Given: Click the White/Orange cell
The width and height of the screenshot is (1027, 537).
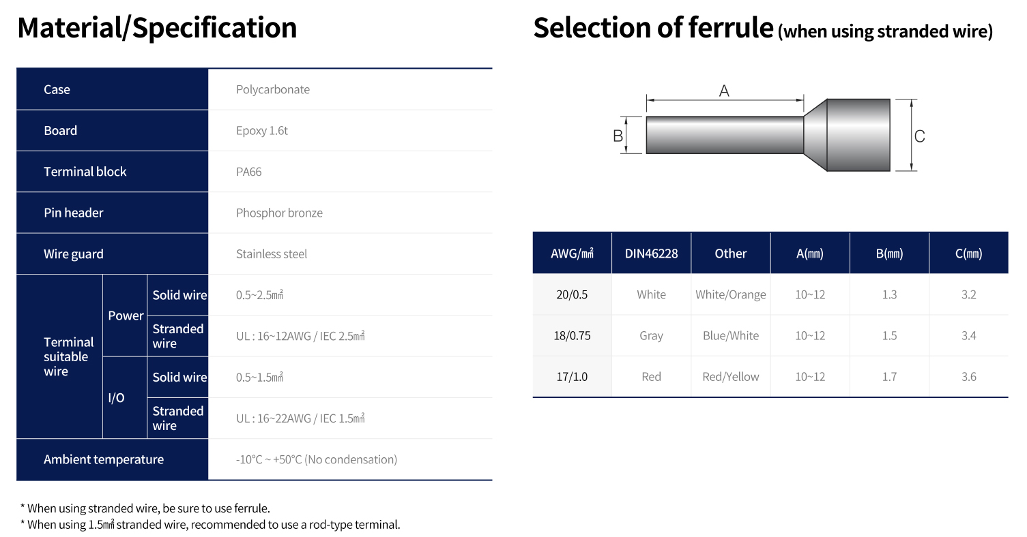Looking at the screenshot, I should point(731,294).
